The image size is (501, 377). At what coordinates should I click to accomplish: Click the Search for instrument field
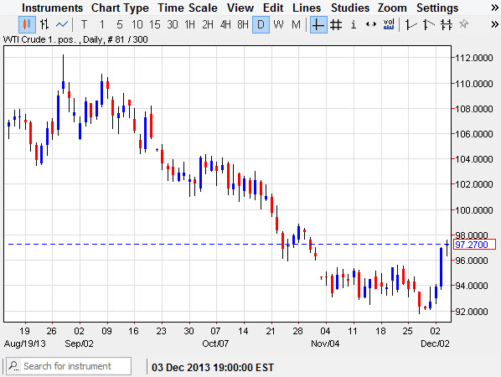[69, 366]
